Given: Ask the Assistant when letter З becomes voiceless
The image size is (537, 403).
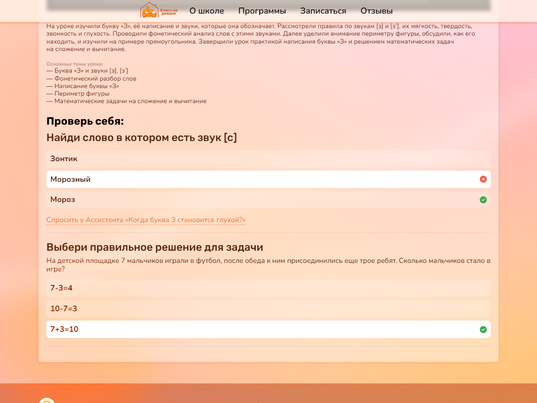Looking at the screenshot, I should pyautogui.click(x=146, y=220).
